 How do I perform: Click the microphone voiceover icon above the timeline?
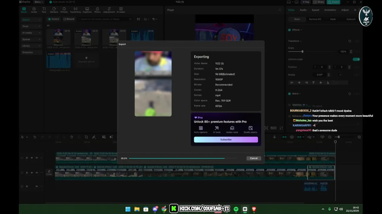coord(275,137)
